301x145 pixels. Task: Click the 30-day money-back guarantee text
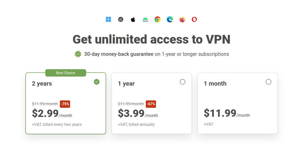[x=119, y=54]
